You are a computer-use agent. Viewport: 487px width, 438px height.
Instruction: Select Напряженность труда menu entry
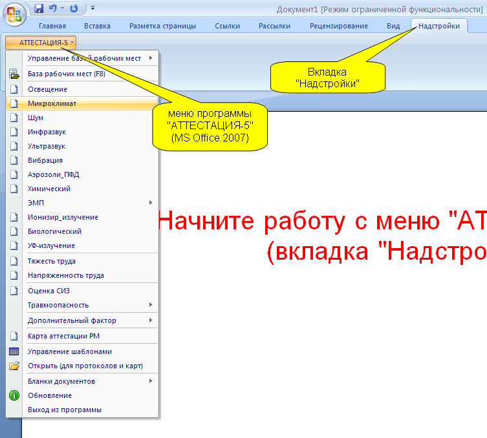pyautogui.click(x=82, y=275)
